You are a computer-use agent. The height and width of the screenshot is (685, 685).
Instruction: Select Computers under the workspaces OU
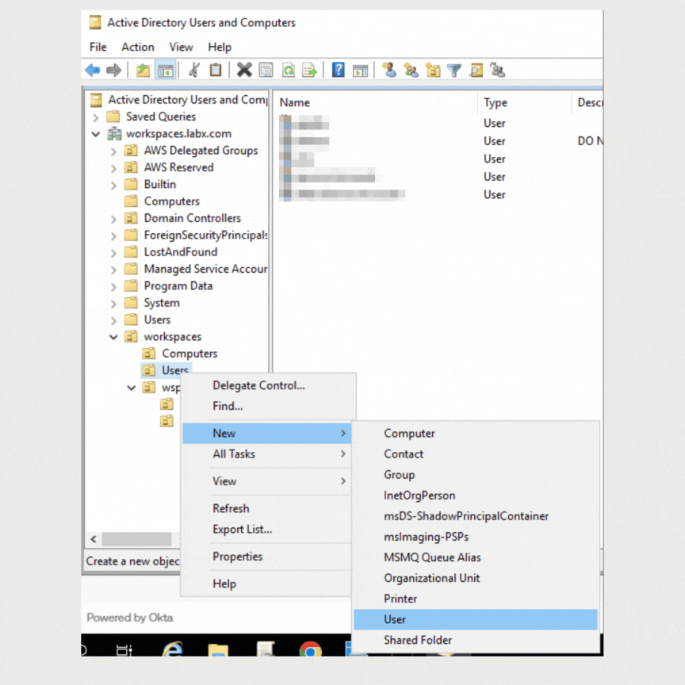point(189,354)
